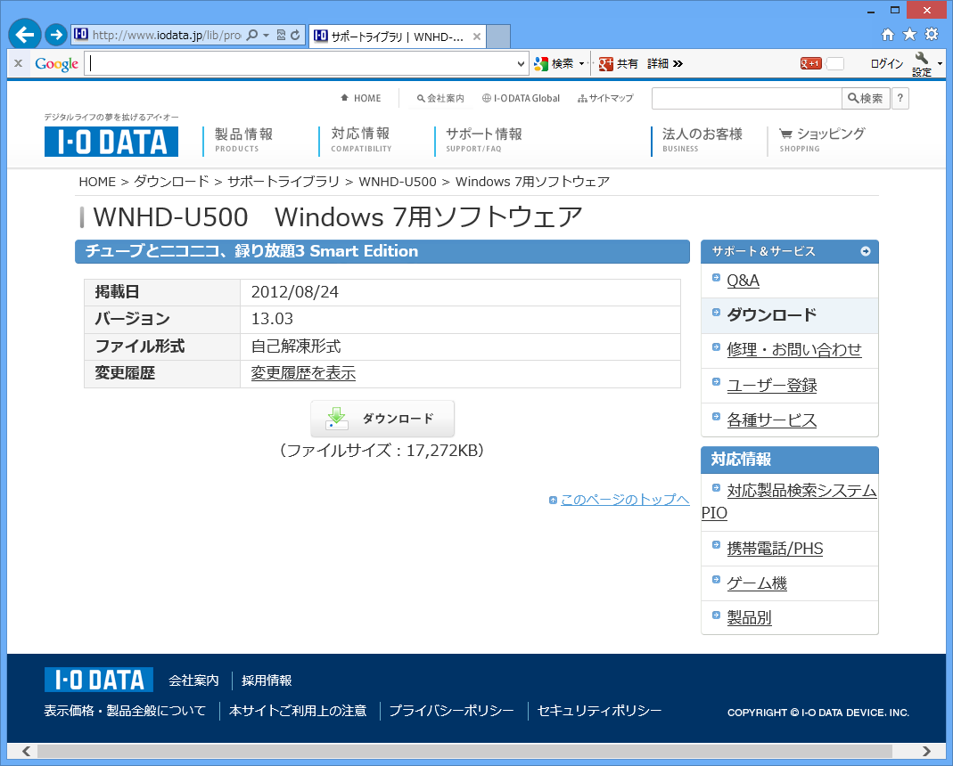Viewport: 953px width, 766px height.
Task: Click サポートライブラリ in the breadcrumb
Action: click(x=283, y=182)
